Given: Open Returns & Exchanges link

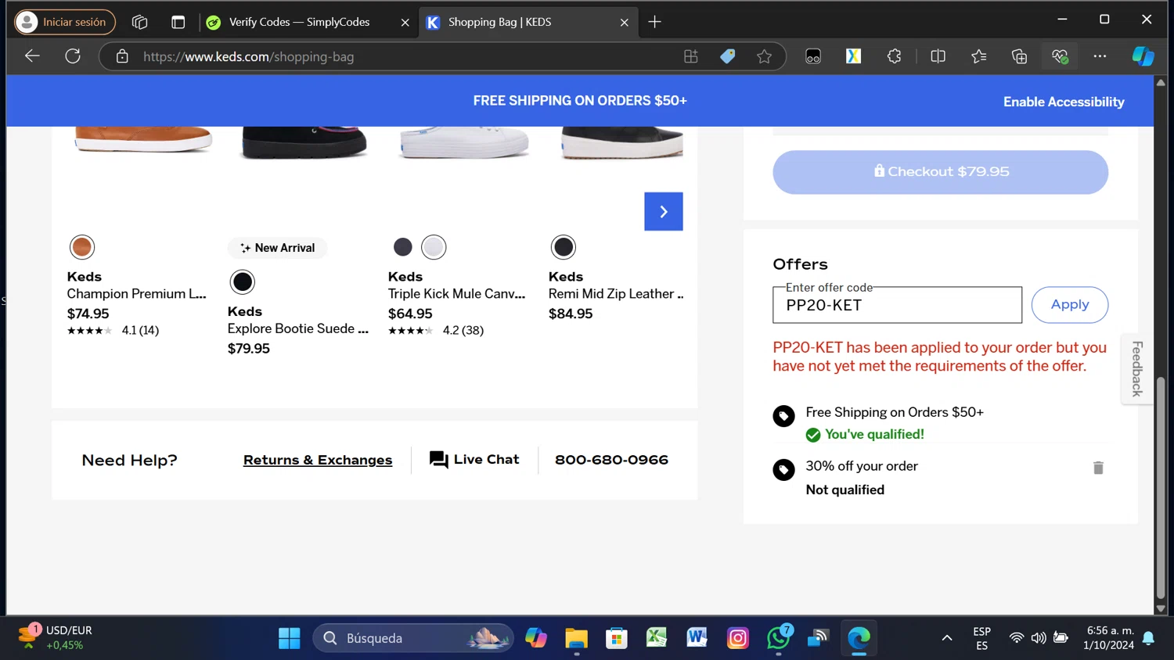Looking at the screenshot, I should tap(318, 460).
